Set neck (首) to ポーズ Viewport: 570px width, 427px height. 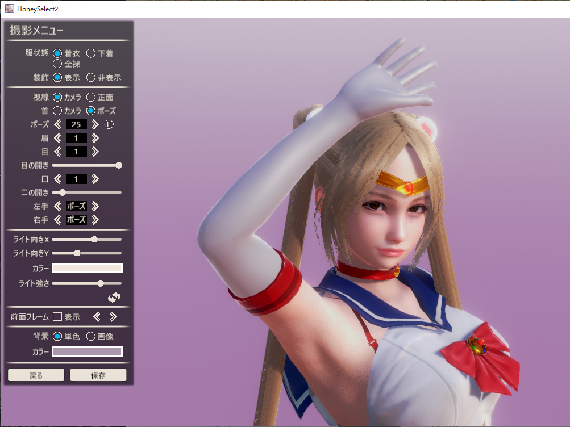90,110
